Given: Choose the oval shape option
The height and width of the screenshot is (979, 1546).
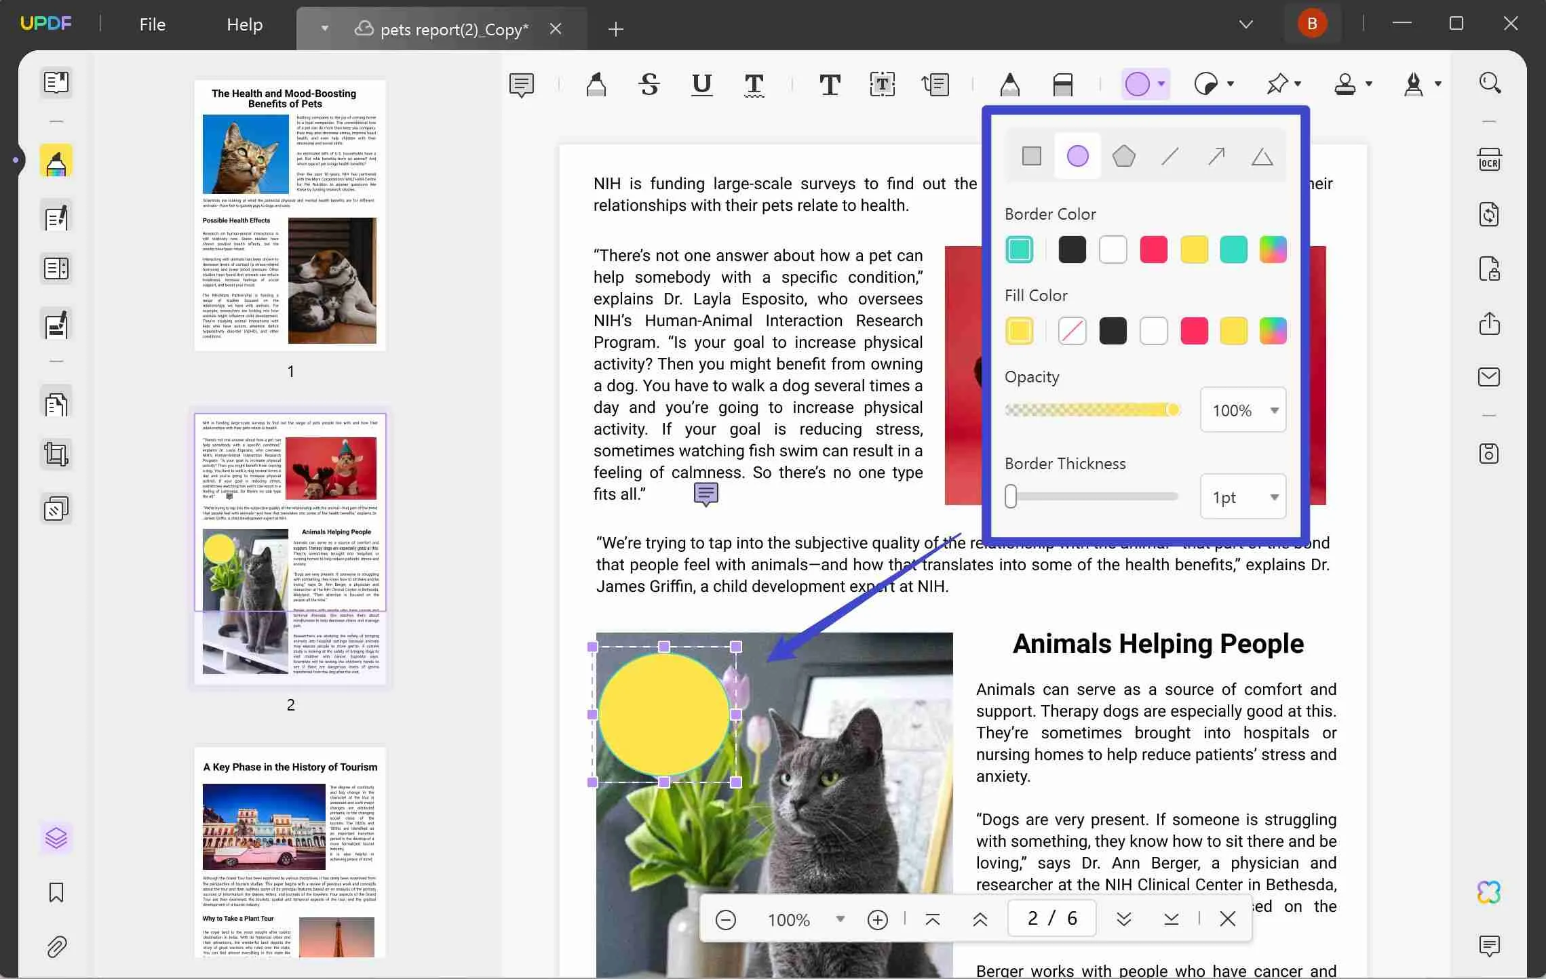Looking at the screenshot, I should tap(1078, 157).
